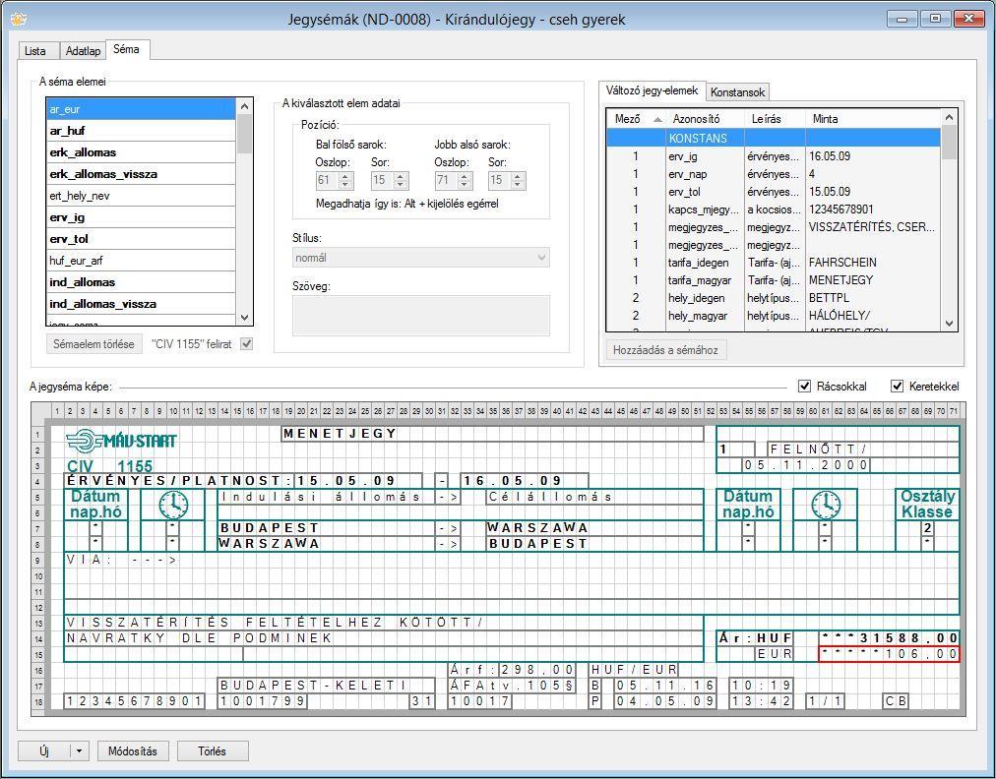
Task: Click the MENETJEGY field on the ticket
Action: (x=492, y=434)
